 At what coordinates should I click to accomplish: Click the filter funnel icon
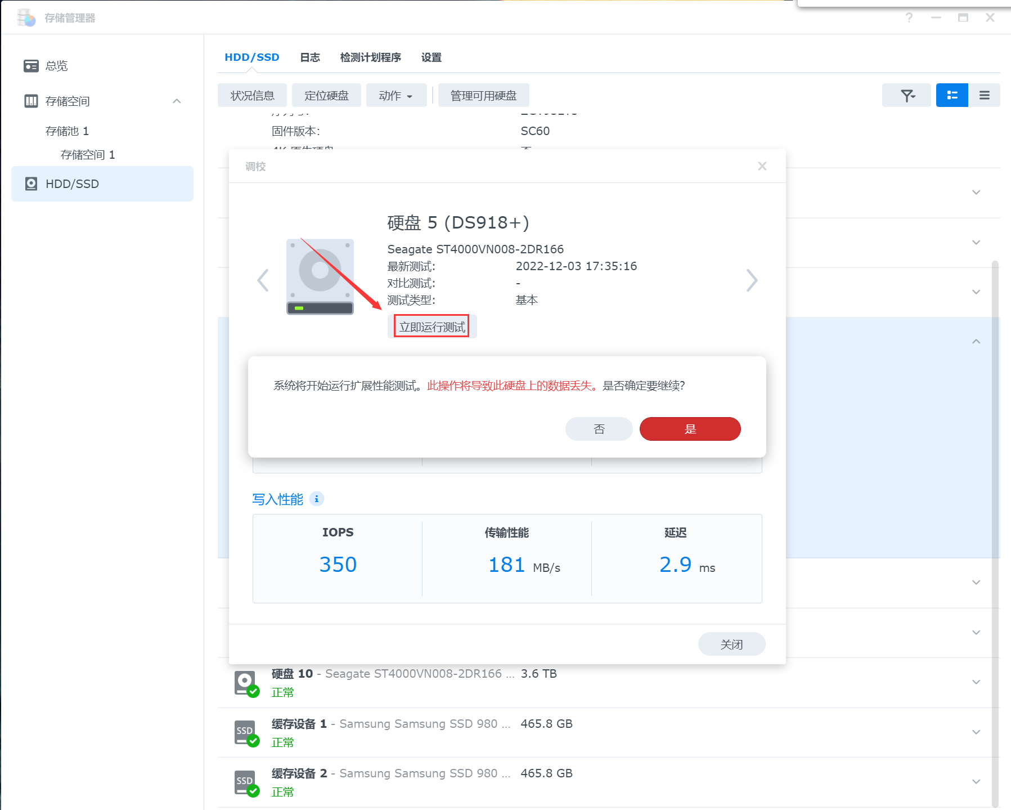[x=906, y=95]
